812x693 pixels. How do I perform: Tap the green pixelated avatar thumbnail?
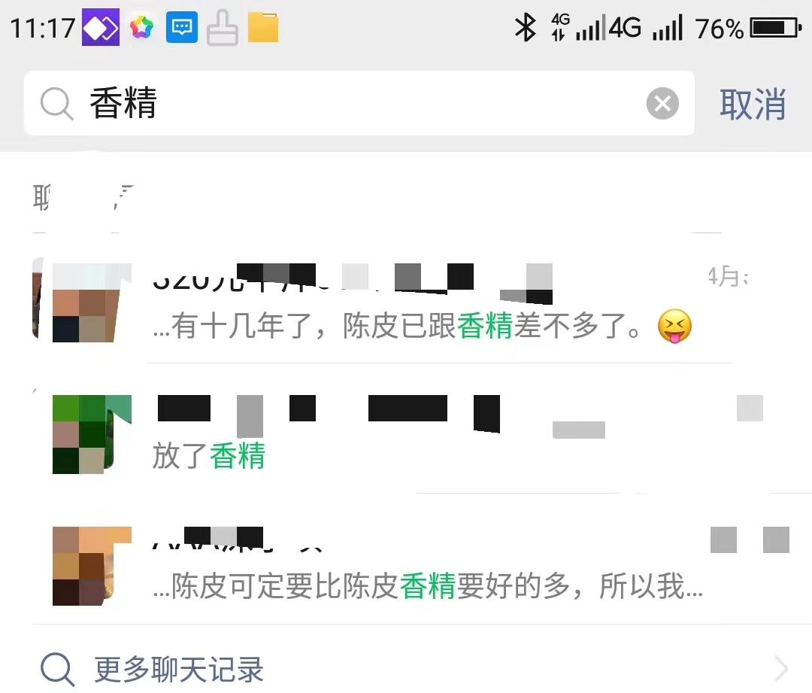(x=92, y=434)
